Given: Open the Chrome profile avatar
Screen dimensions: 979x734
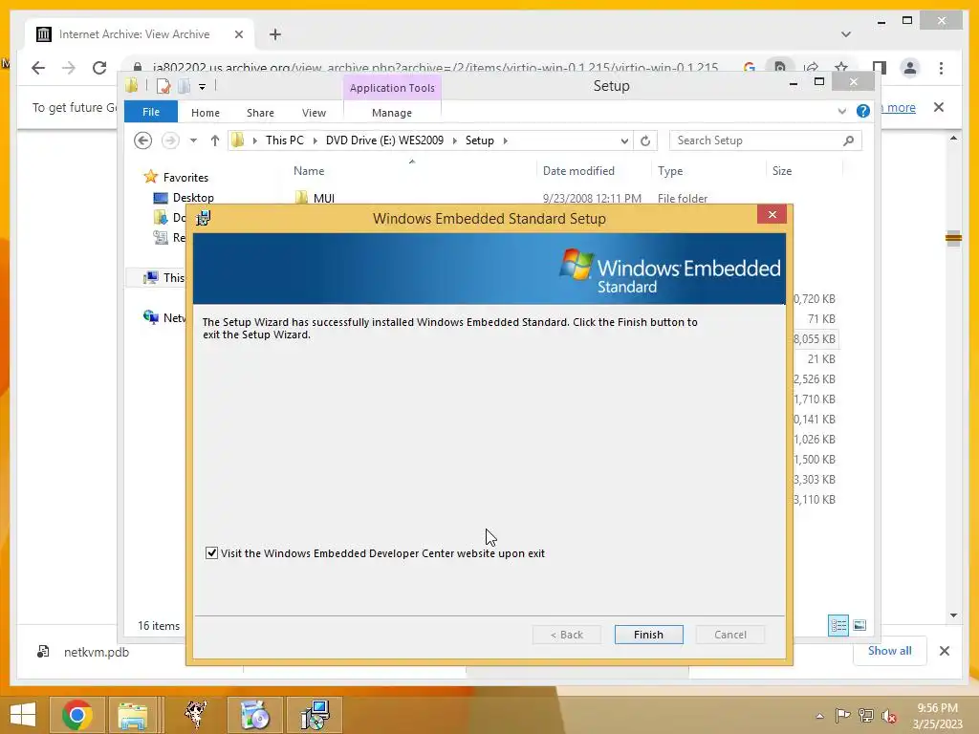Looking at the screenshot, I should [910, 68].
